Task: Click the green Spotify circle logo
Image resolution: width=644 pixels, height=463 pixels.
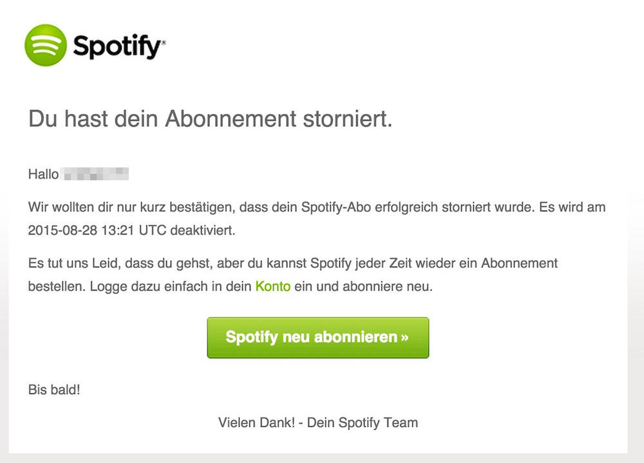Action: click(45, 45)
